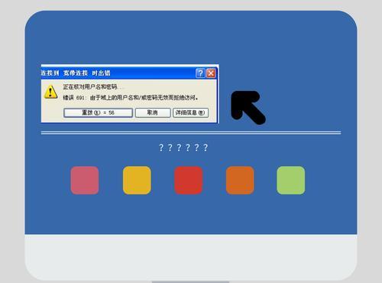The height and width of the screenshot is (283, 382).
Task: Click the dialog's blue title bar text
Action: 76,73
